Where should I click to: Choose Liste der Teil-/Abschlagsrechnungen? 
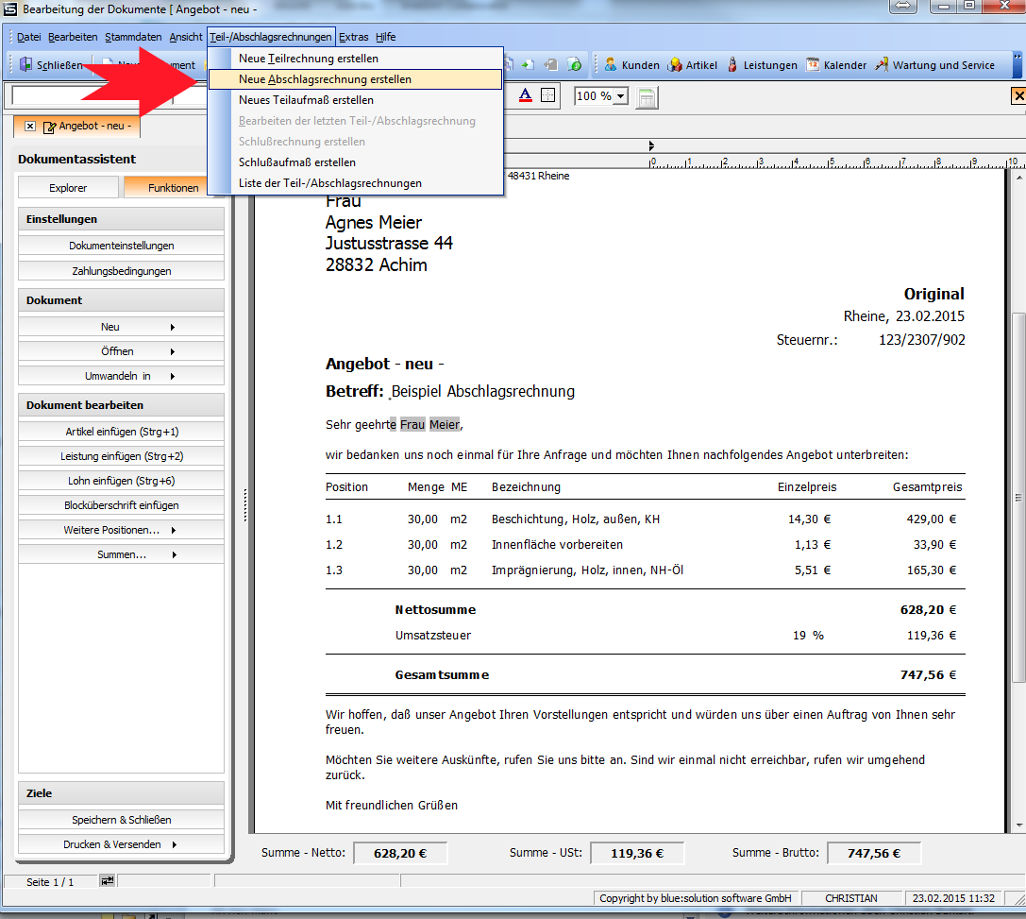point(329,183)
